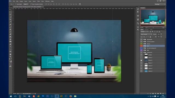The height and width of the screenshot is (98, 175).
Task: Open the Auto-Select Group dropdown
Action: click(26, 4)
